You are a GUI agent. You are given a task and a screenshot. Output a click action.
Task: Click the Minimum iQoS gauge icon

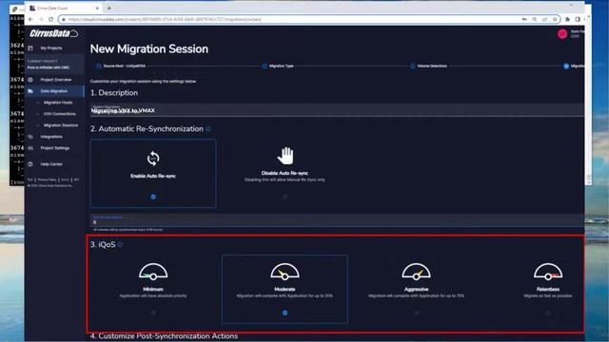[x=153, y=272]
